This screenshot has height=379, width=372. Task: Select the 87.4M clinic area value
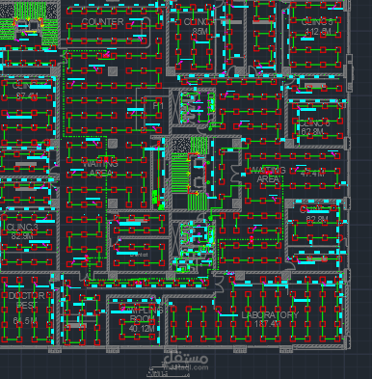(x=27, y=95)
